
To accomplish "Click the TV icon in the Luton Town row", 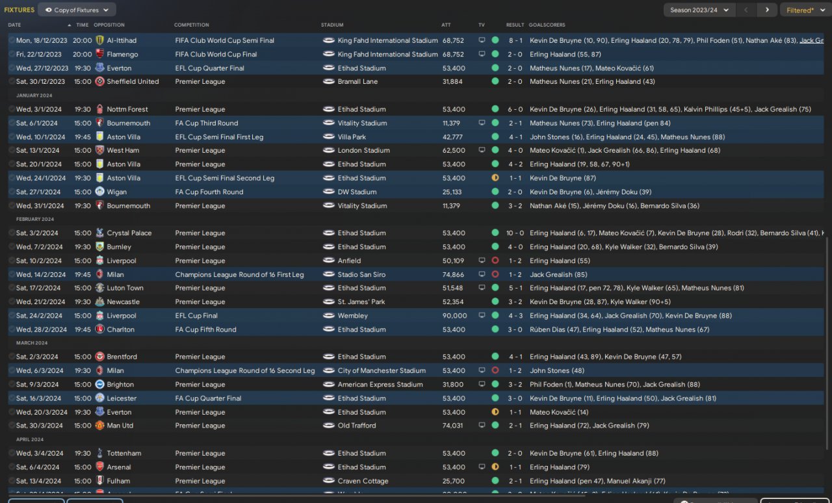I will click(482, 289).
